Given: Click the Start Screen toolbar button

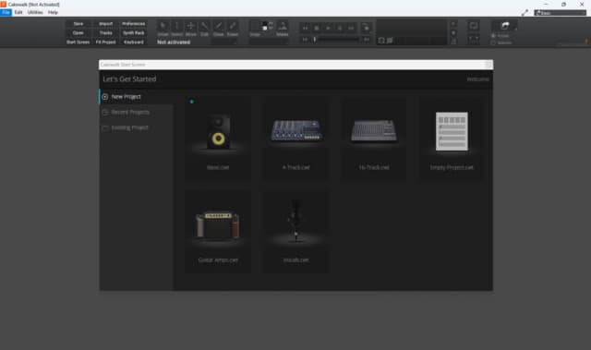Looking at the screenshot, I should click(x=78, y=42).
